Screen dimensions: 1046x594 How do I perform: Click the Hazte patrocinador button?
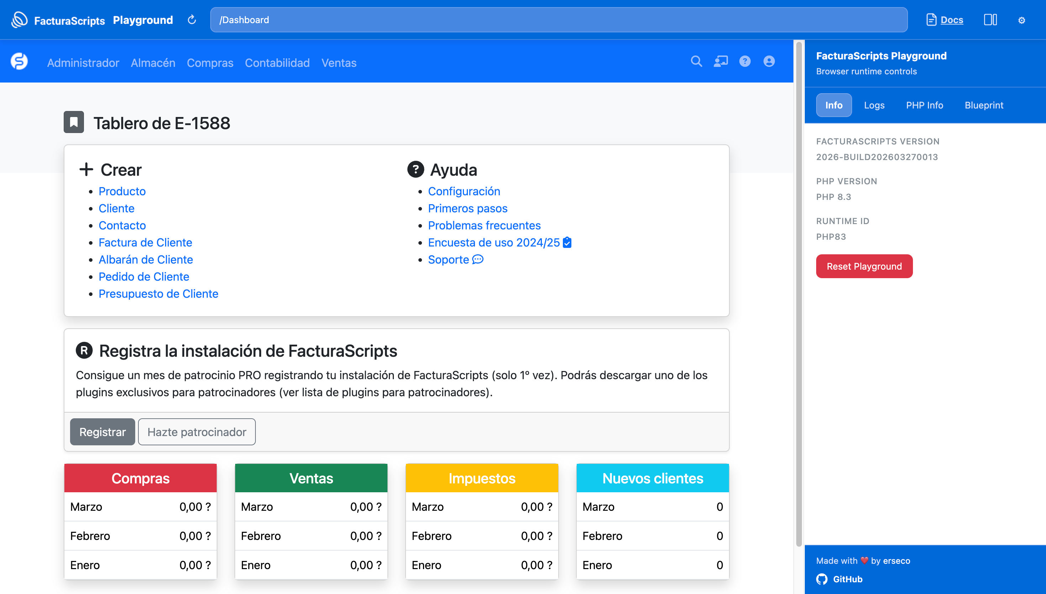pyautogui.click(x=197, y=432)
